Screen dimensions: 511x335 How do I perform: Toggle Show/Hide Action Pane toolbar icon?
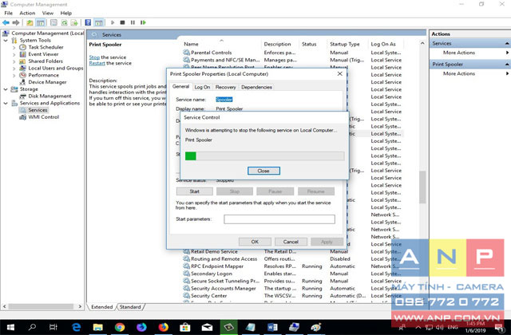click(98, 22)
